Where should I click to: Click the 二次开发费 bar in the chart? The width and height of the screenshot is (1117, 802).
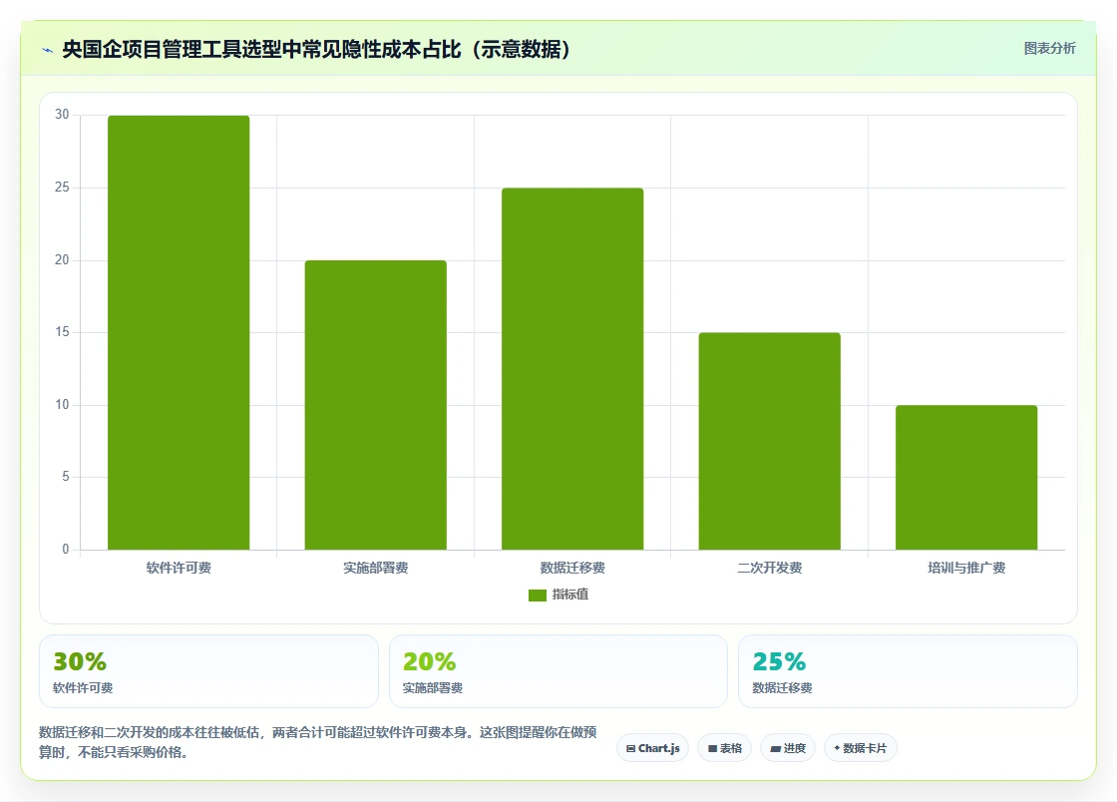tap(769, 442)
